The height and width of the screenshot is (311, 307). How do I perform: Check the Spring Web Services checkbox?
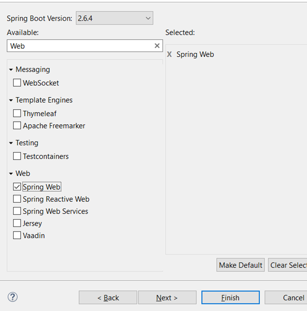[x=17, y=211]
